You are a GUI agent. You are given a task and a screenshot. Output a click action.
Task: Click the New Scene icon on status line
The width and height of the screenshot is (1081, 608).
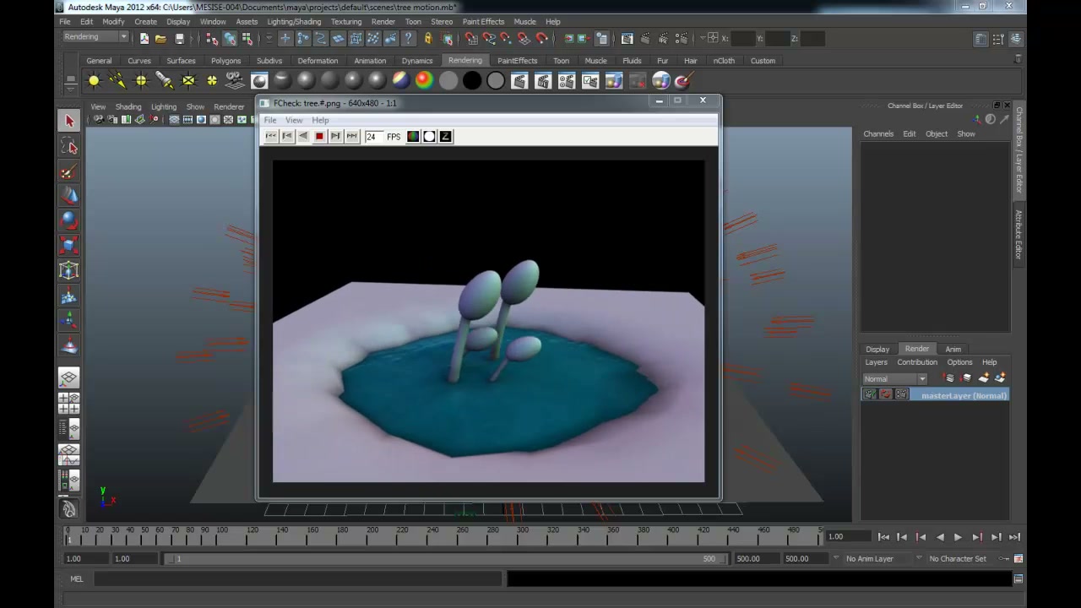(x=144, y=38)
